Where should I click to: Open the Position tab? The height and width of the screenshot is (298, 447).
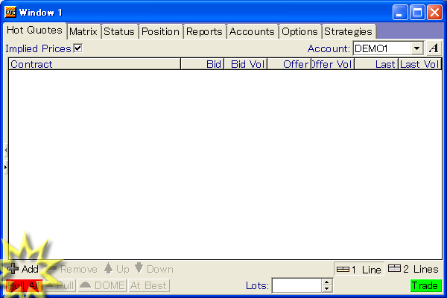[160, 31]
